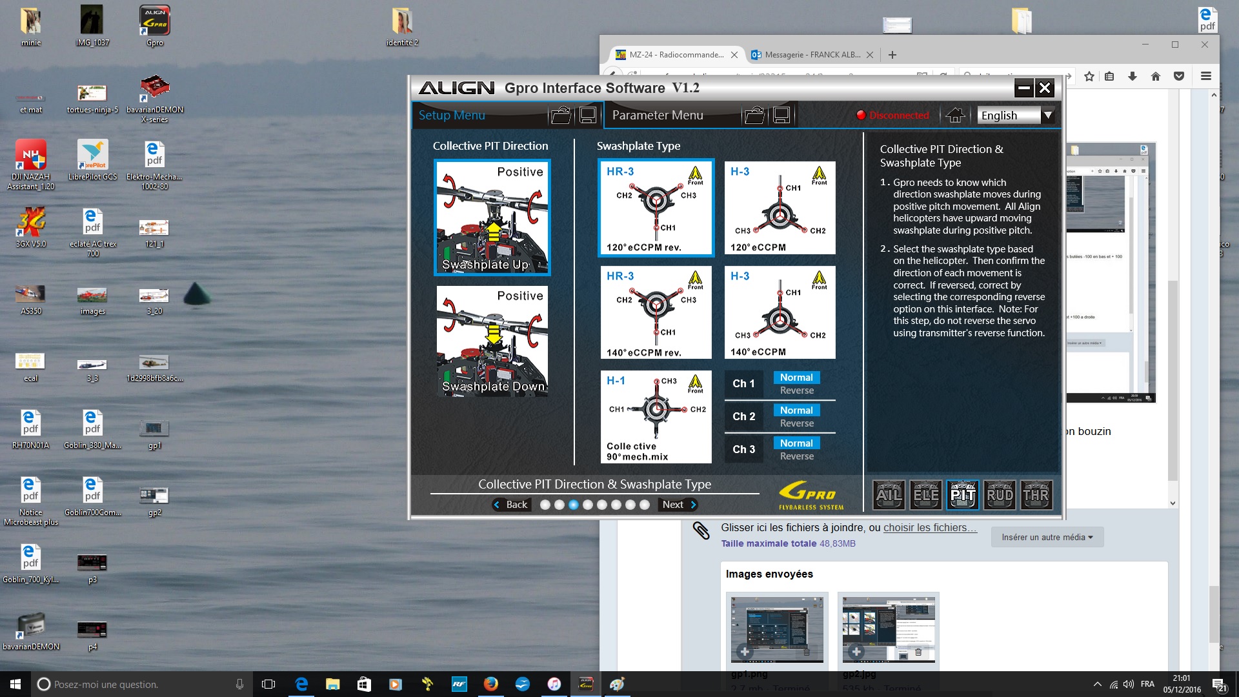1239x697 pixels.
Task: Open Firefox from the taskbar
Action: pyautogui.click(x=491, y=684)
